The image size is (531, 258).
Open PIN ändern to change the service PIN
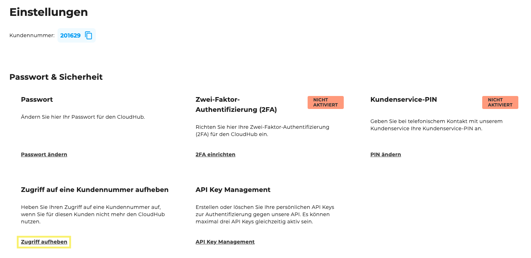pos(385,154)
